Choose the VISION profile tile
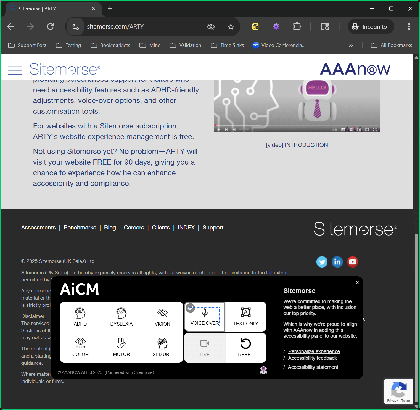 click(x=162, y=317)
